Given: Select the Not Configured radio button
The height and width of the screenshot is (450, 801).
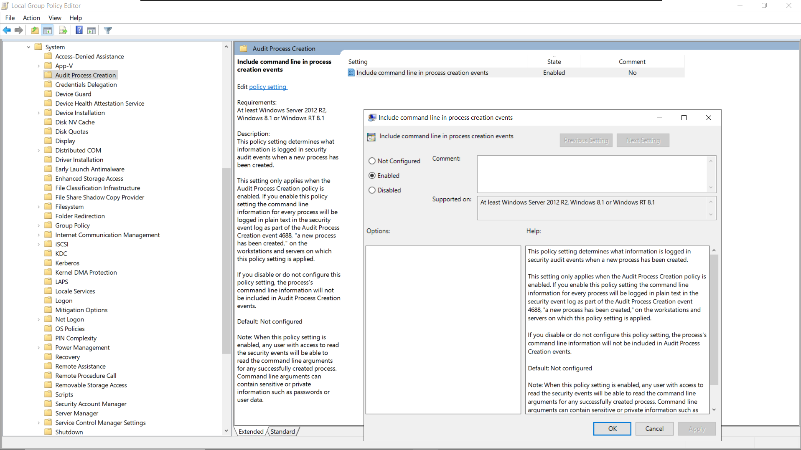Looking at the screenshot, I should 372,161.
